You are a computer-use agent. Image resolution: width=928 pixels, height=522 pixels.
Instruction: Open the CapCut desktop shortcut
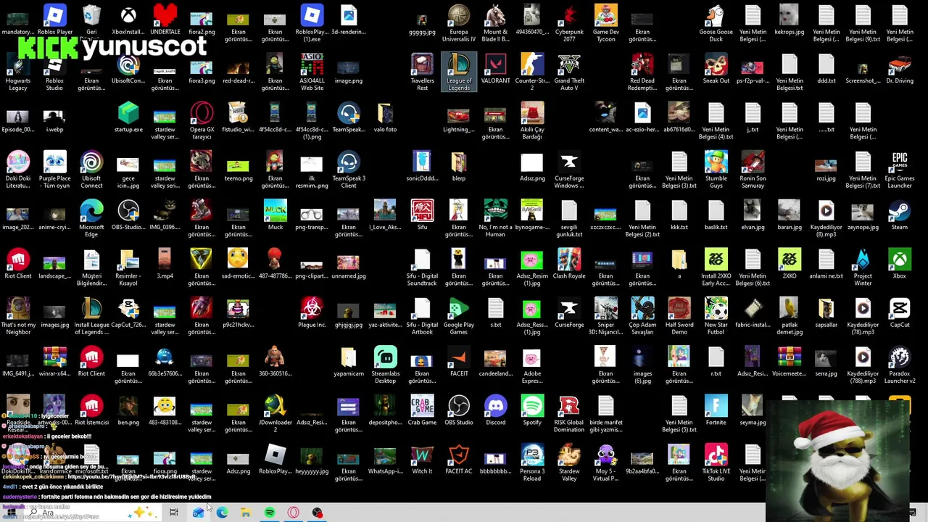tap(900, 313)
